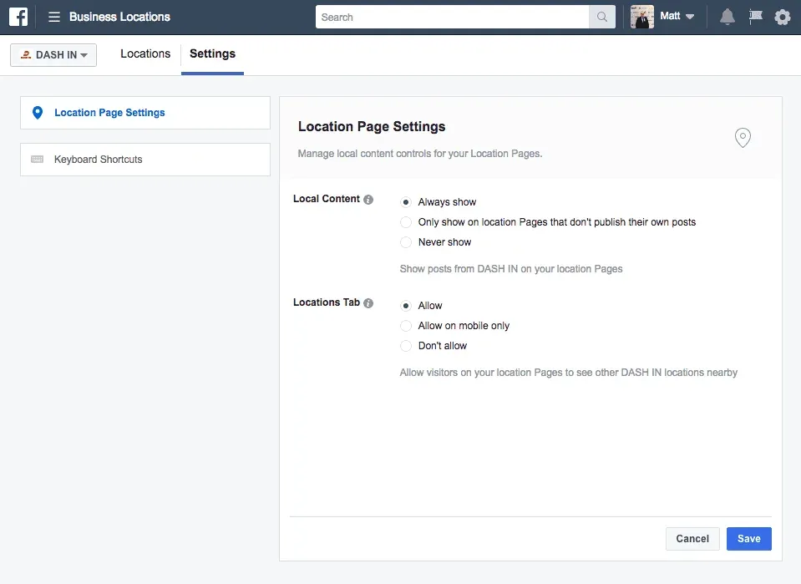Open the notifications bell icon
Screen dimensions: 801x584
[x=726, y=17]
